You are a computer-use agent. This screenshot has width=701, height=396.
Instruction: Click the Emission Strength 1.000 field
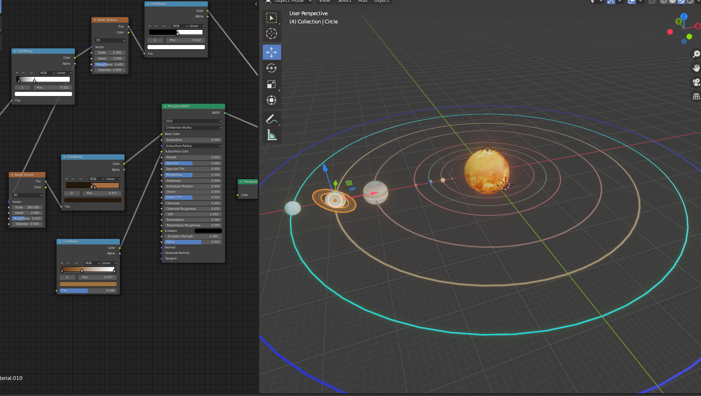193,236
